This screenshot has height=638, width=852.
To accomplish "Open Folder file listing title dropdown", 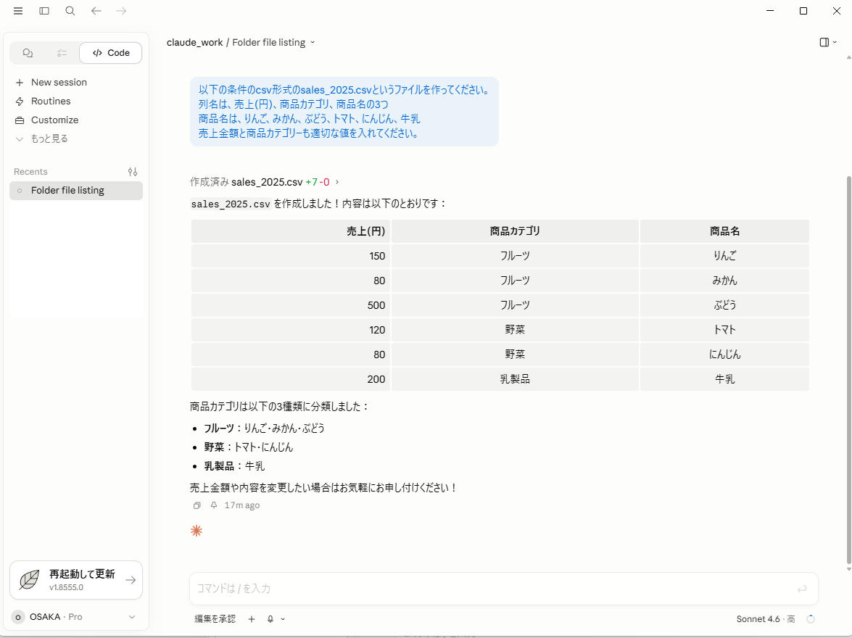I will pyautogui.click(x=273, y=42).
